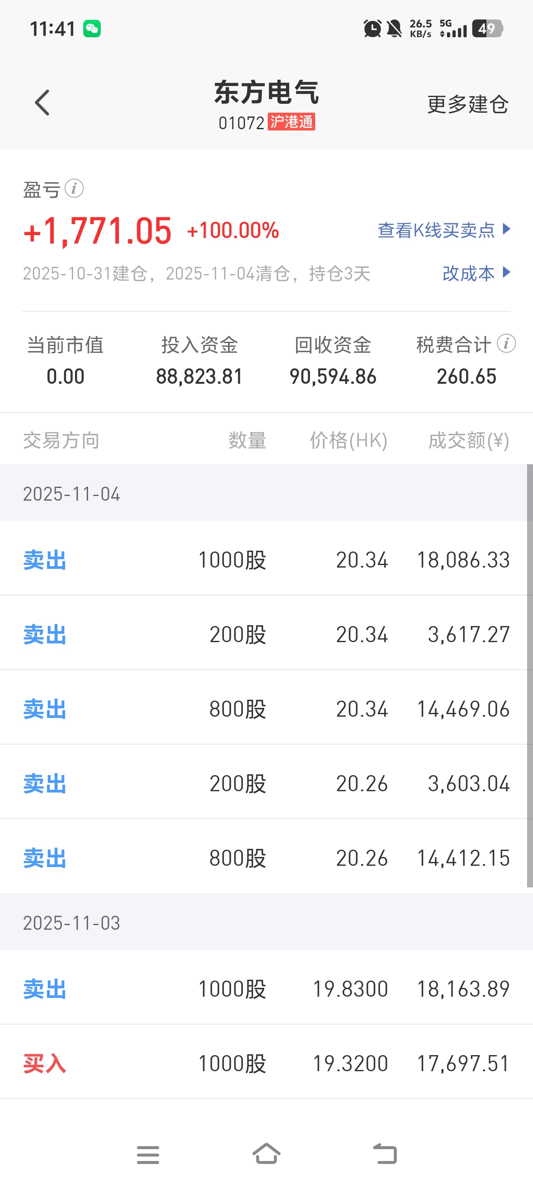
Task: Tap 回收资金 value 90,594.86
Action: [x=333, y=377]
